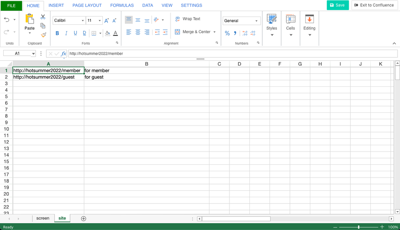
Task: Increase decimal places
Action: (x=245, y=33)
